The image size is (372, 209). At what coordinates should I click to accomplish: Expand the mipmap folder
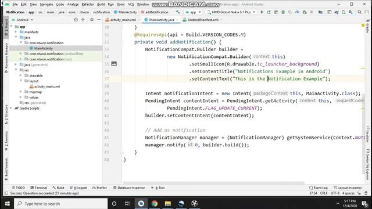point(21,92)
